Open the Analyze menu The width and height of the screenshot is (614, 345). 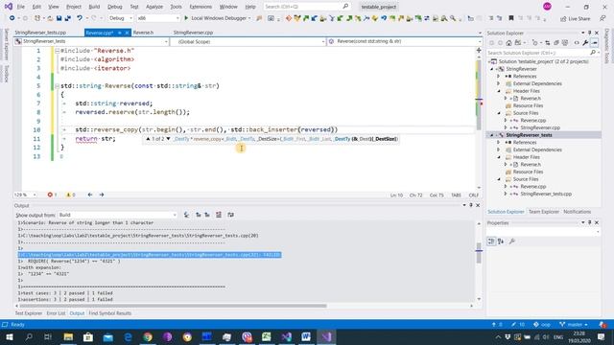click(x=154, y=7)
